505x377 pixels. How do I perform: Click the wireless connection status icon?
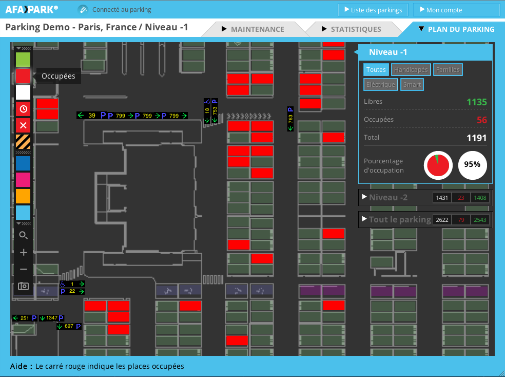point(83,10)
